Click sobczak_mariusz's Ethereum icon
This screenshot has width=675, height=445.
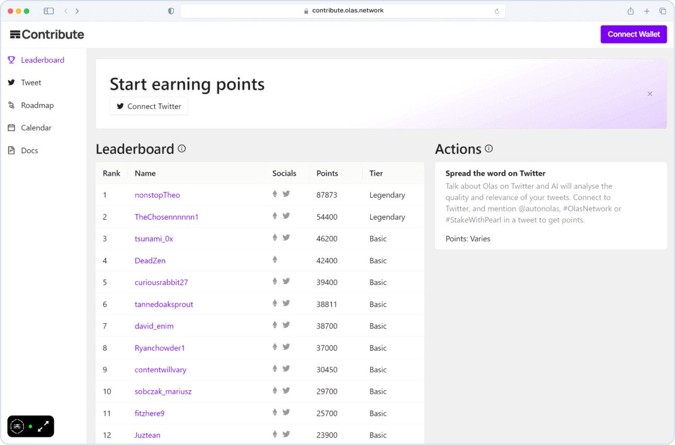coord(275,390)
